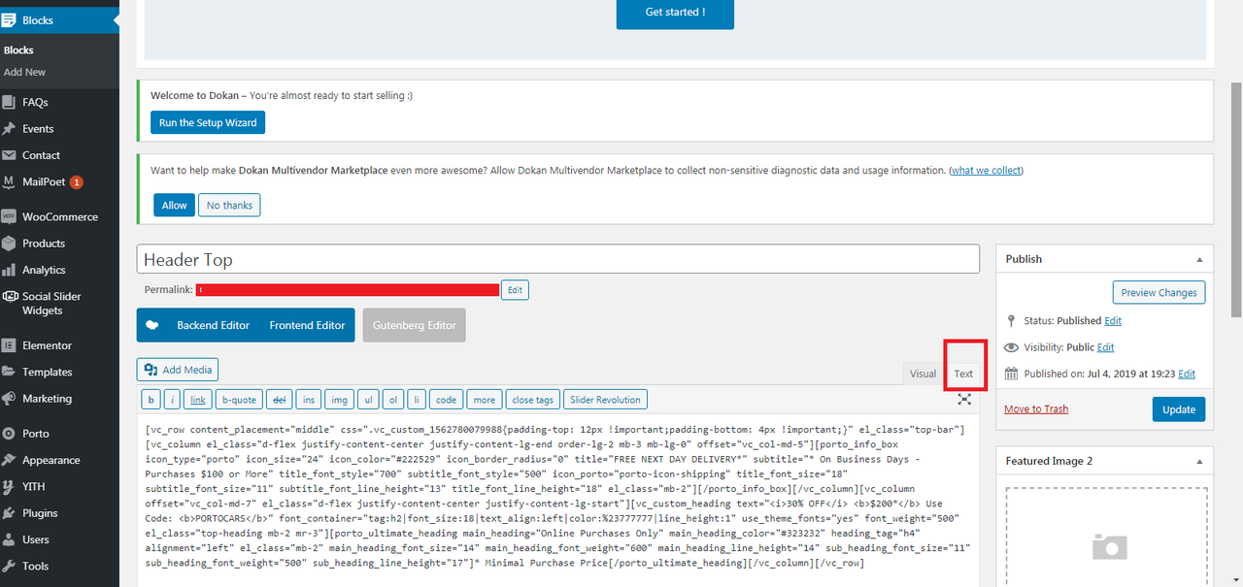Viewport: 1243px width, 587px height.
Task: Open the WooCommerce menu label
Action: pos(60,216)
